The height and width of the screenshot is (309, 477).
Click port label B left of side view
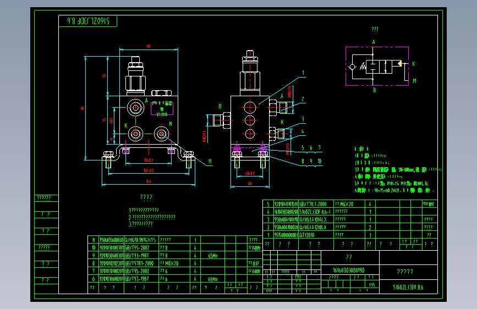pos(220,107)
